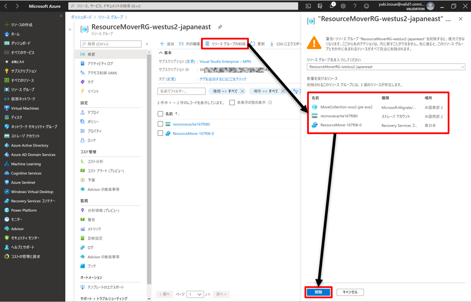Click the user account avatar
The image size is (471, 302).
click(430, 6)
